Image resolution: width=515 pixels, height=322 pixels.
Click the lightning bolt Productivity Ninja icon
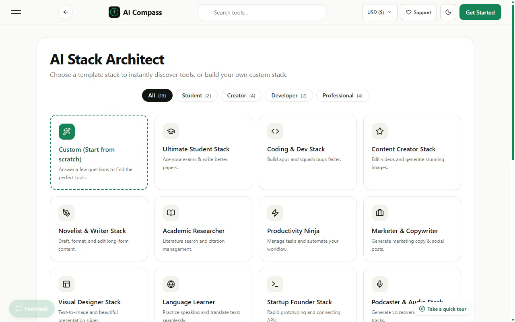(x=275, y=213)
